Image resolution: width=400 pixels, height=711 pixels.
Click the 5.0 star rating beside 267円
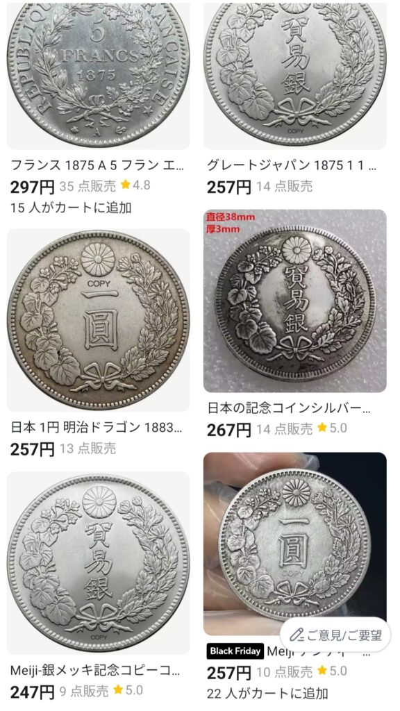click(332, 428)
